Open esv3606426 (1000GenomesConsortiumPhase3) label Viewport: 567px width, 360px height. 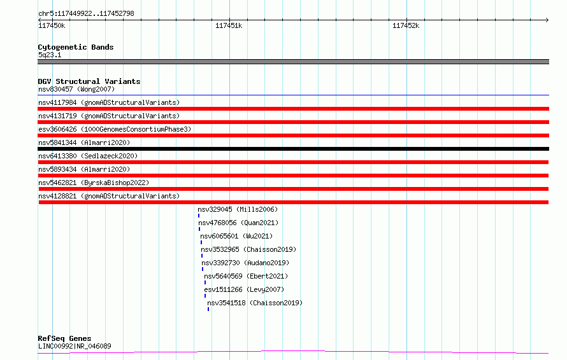pyautogui.click(x=115, y=129)
